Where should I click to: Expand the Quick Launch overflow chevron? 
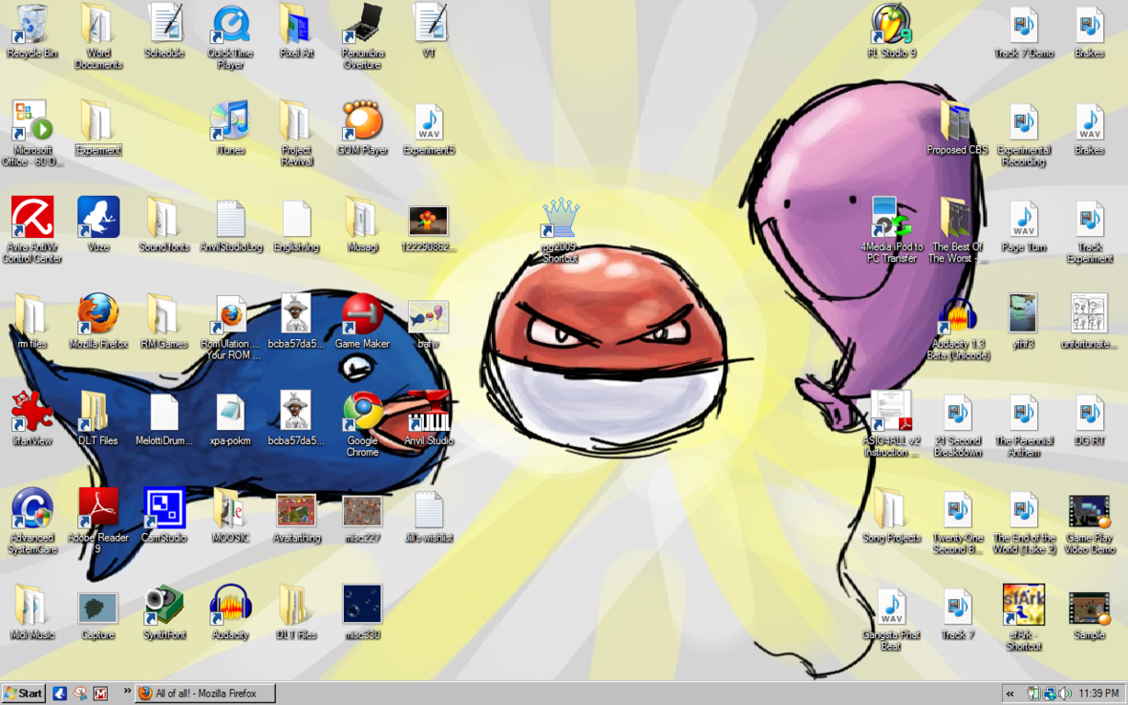[127, 692]
